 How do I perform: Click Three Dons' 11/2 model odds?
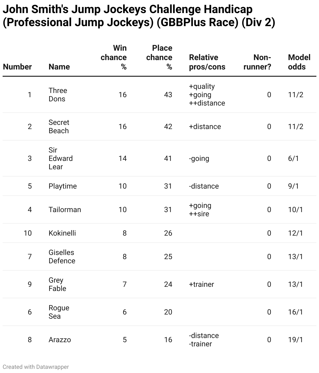[x=296, y=95]
